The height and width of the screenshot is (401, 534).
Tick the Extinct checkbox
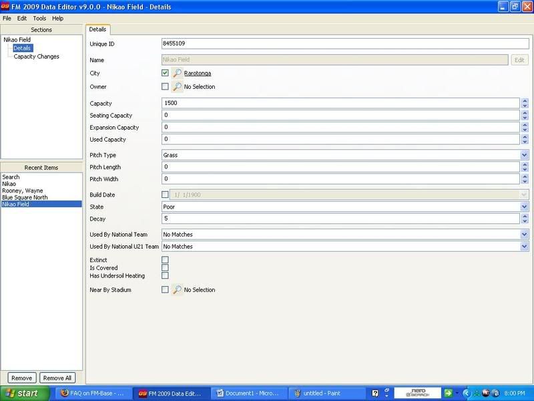[x=165, y=260]
